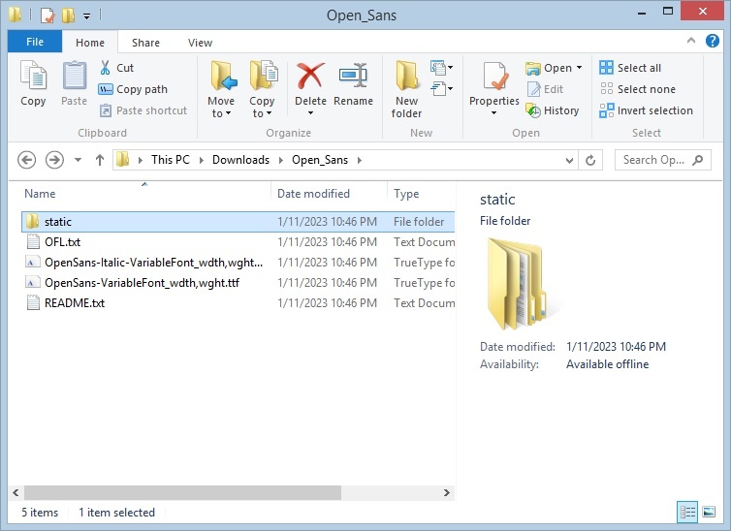
Task: Expand the Open dropdown arrow
Action: point(579,68)
